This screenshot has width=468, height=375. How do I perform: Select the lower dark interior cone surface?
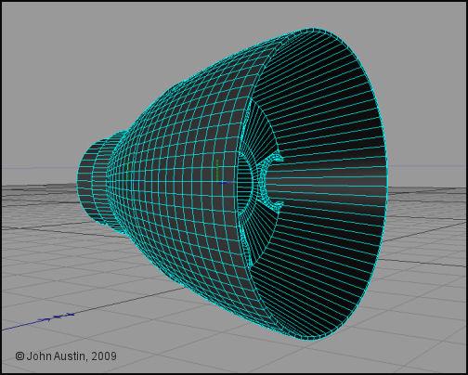point(318,260)
